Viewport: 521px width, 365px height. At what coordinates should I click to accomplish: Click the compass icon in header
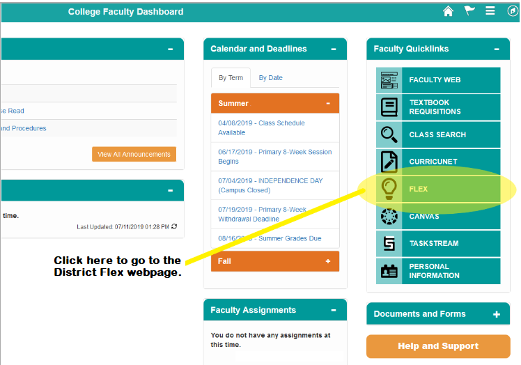pos(513,11)
